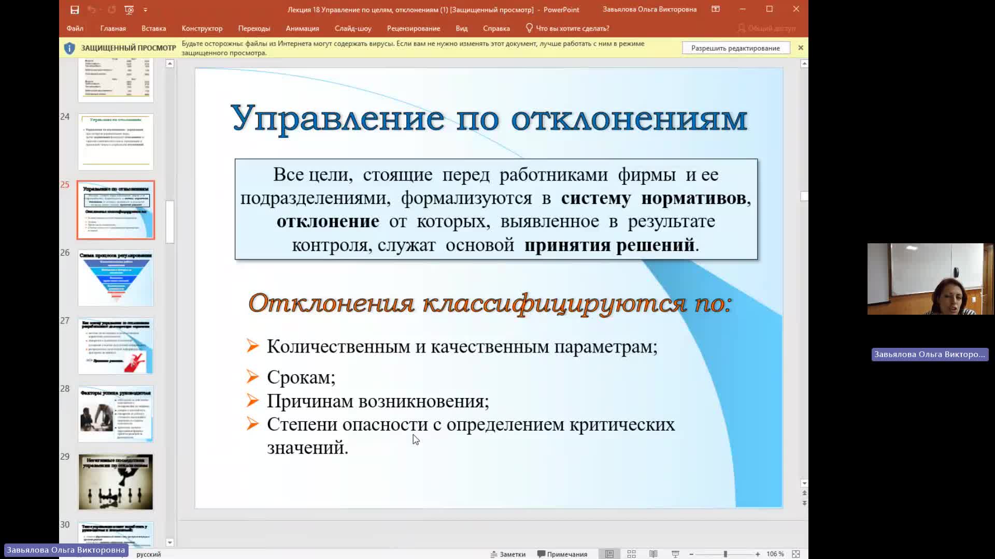Open Customize Quick Access Toolbar arrow
Image resolution: width=995 pixels, height=559 pixels.
click(x=145, y=9)
